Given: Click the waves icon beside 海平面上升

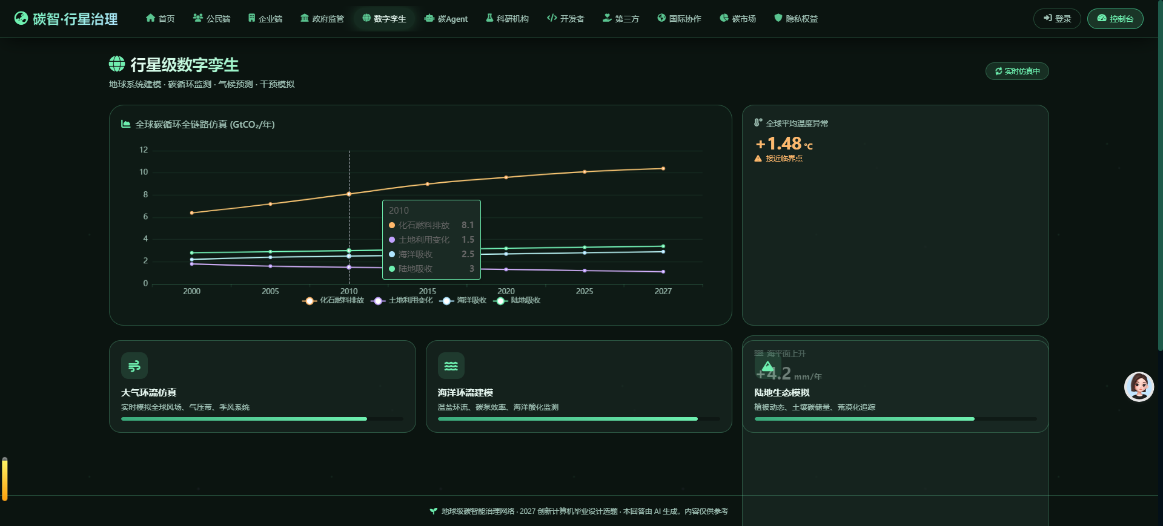Looking at the screenshot, I should 758,353.
